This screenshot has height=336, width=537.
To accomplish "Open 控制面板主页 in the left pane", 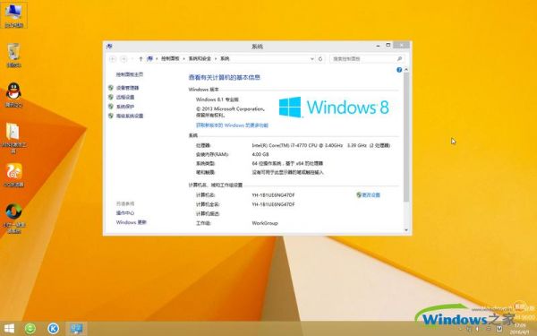I will 130,74.
